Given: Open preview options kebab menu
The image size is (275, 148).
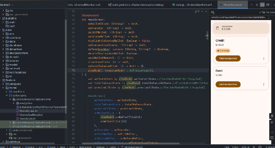Looking at the screenshot, I should click(269, 17).
